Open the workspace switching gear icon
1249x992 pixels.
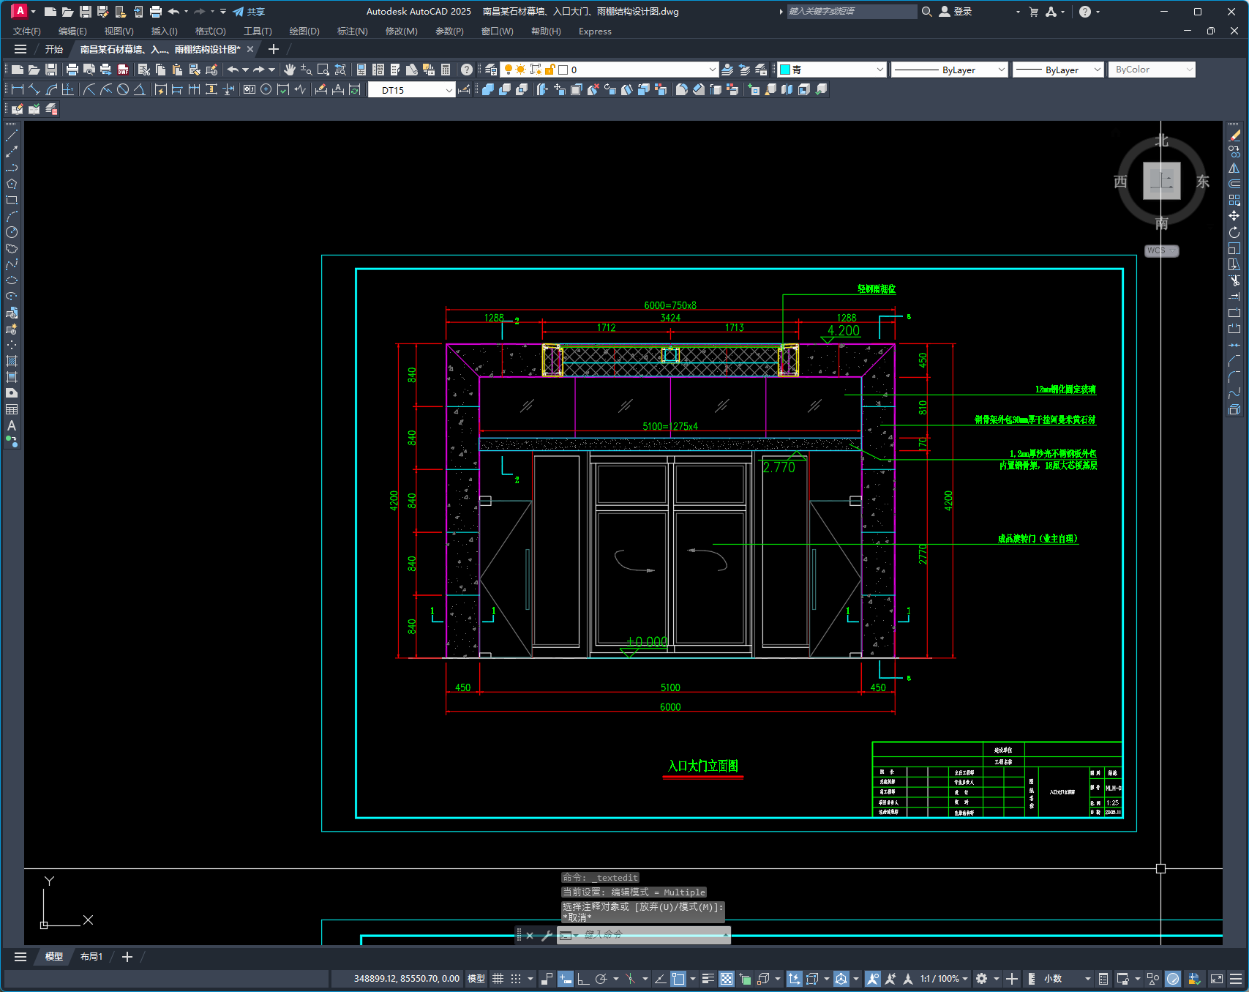[982, 979]
